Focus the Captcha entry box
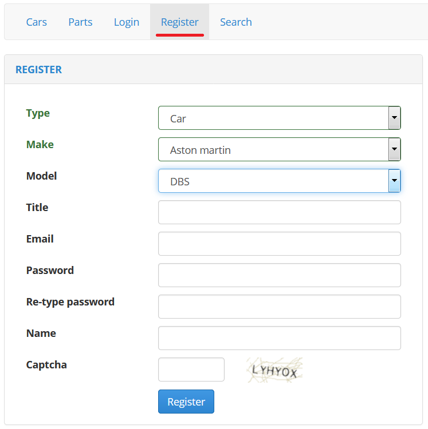 coord(191,370)
